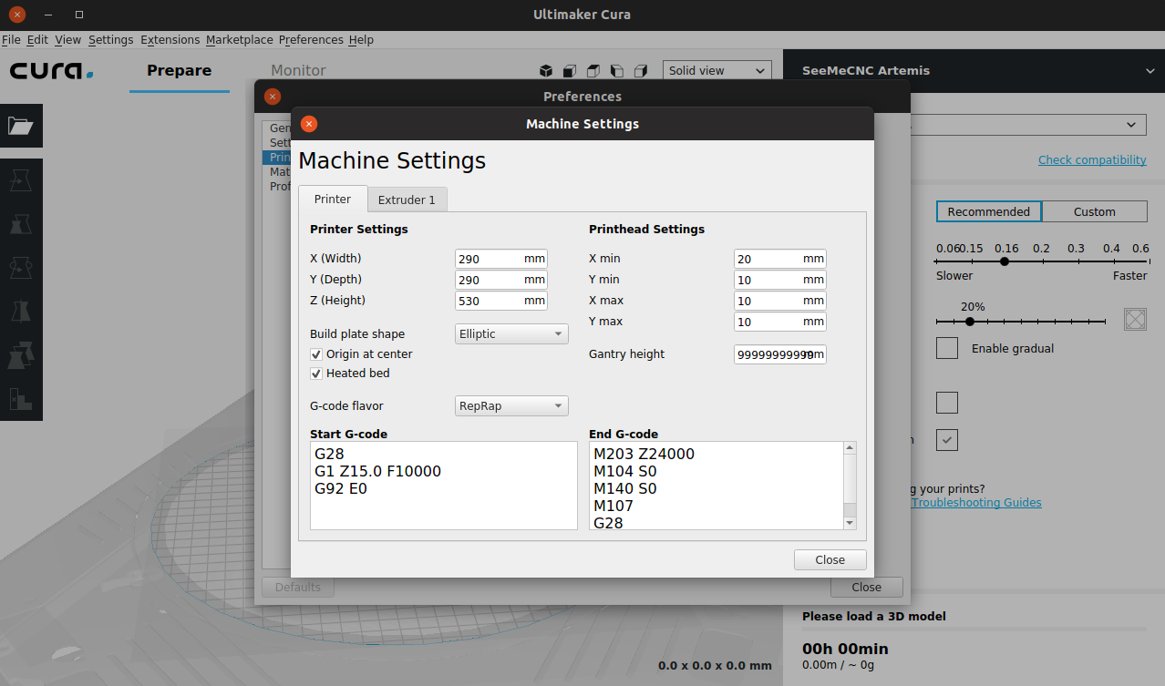
Task: Open the Marketplace menu
Action: (240, 40)
